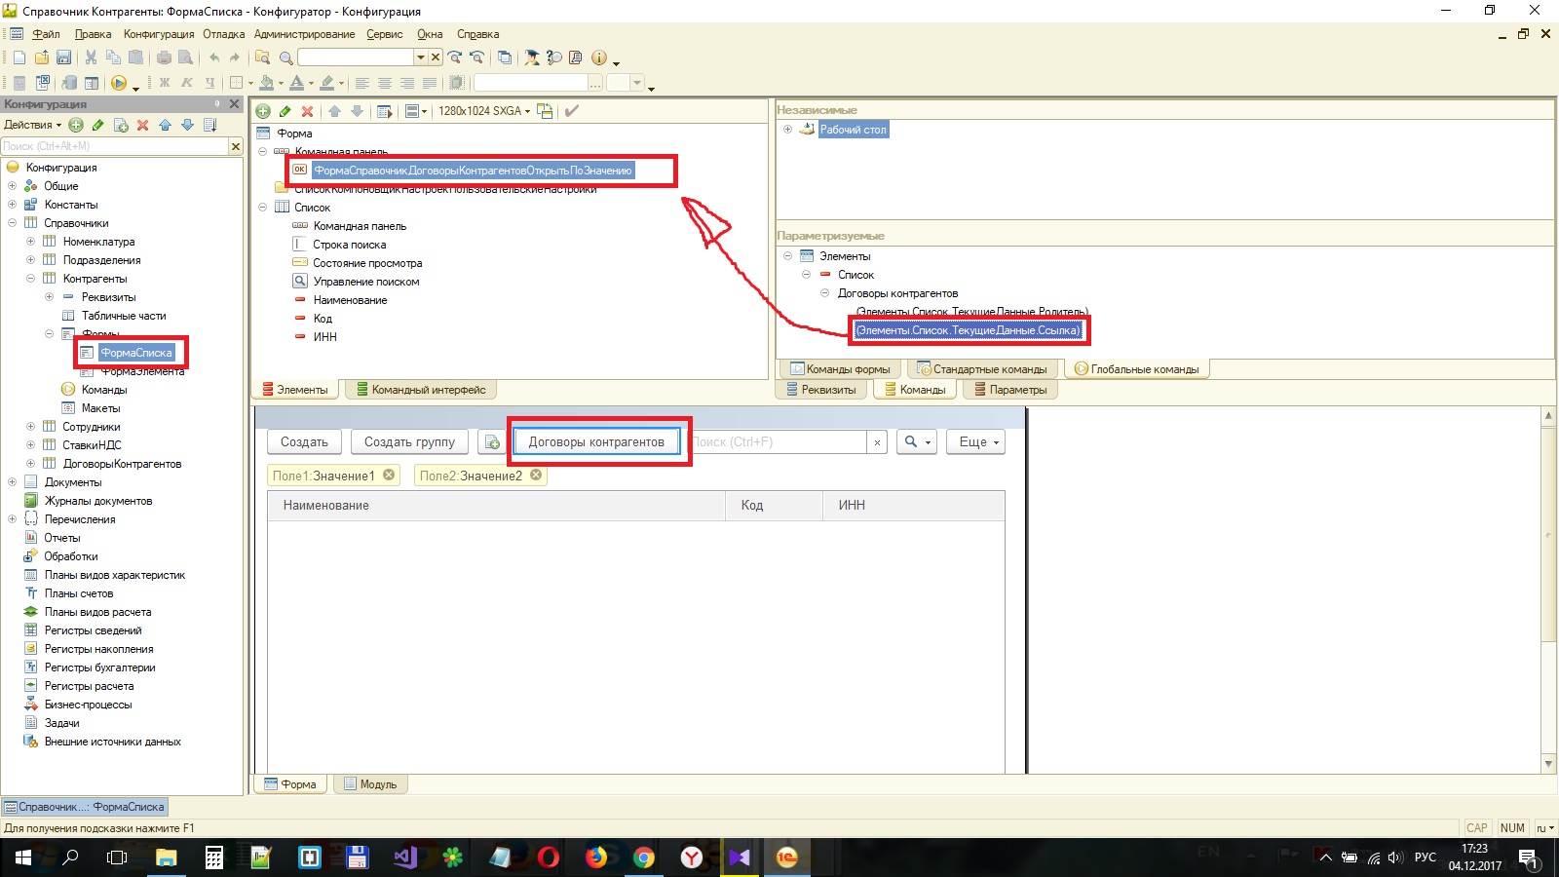Image resolution: width=1559 pixels, height=877 pixels.
Task: Switch to the Стандартные команды tab
Action: tap(982, 369)
